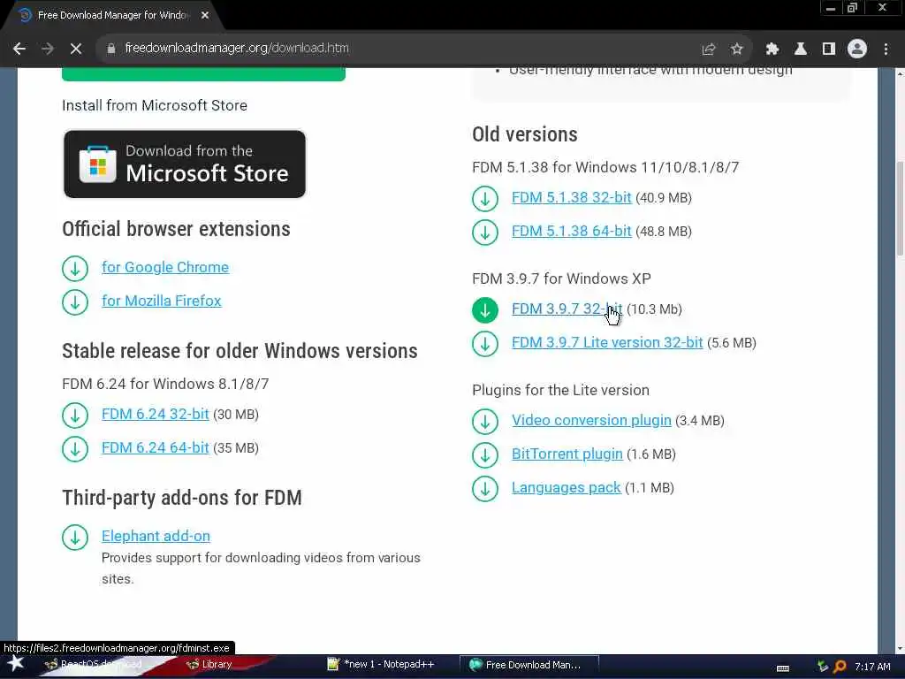Click the network icon in system tray
The height and width of the screenshot is (679, 905).
click(x=823, y=667)
